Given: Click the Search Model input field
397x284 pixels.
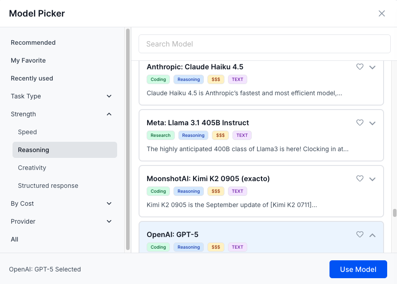Looking at the screenshot, I should pos(265,44).
